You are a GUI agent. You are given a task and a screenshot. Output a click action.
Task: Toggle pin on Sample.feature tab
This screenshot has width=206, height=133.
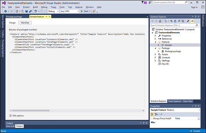pos(46,16)
